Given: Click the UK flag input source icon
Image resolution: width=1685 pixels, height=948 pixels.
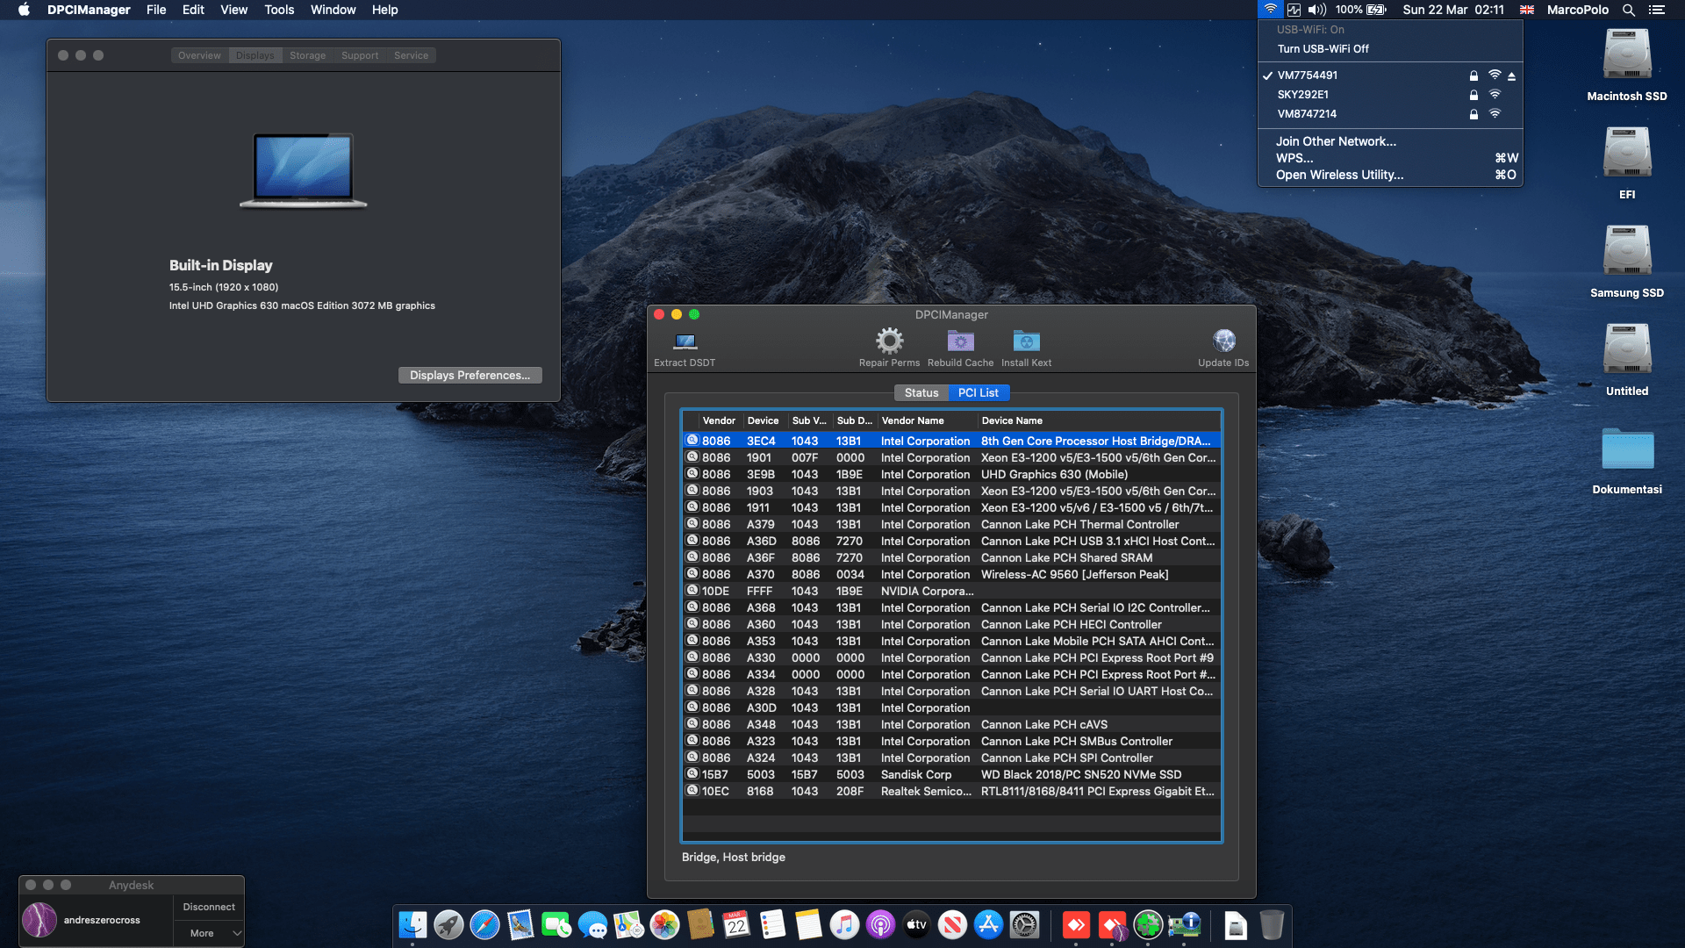Looking at the screenshot, I should coord(1527,10).
